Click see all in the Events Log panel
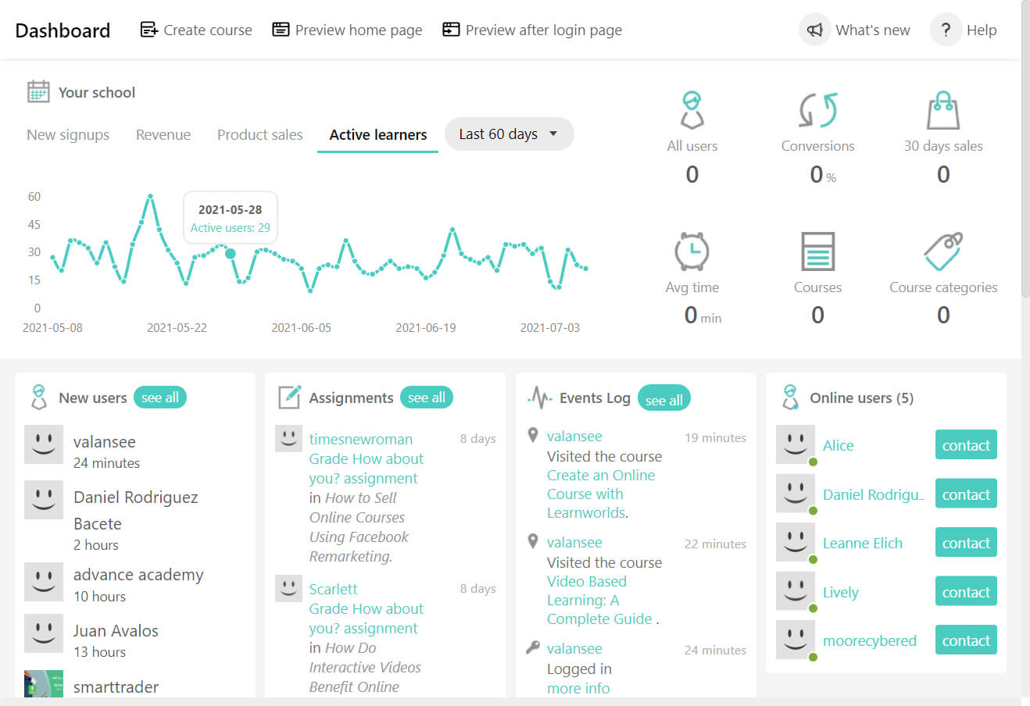The image size is (1030, 706). (663, 398)
